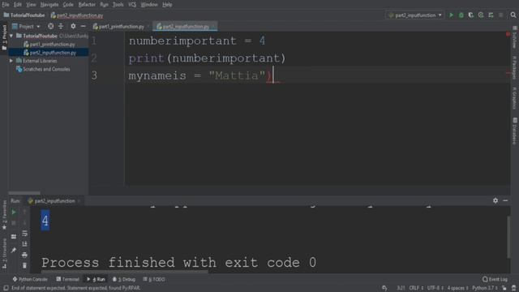Click the part2_inputfunction tab in Run panel

[x=54, y=200]
